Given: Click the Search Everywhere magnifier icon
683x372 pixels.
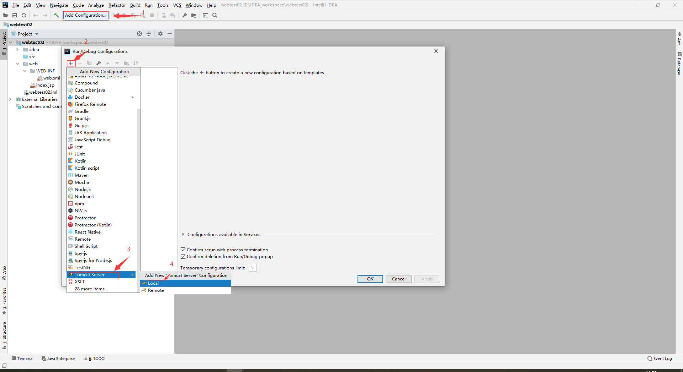Looking at the screenshot, I should pyautogui.click(x=215, y=15).
